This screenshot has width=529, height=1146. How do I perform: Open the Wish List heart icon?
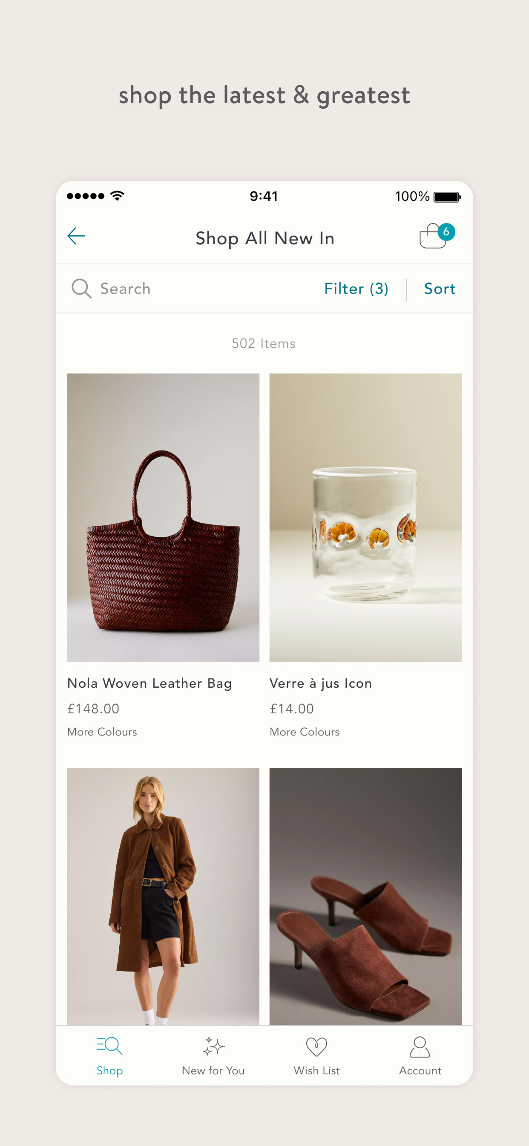[x=316, y=1046]
